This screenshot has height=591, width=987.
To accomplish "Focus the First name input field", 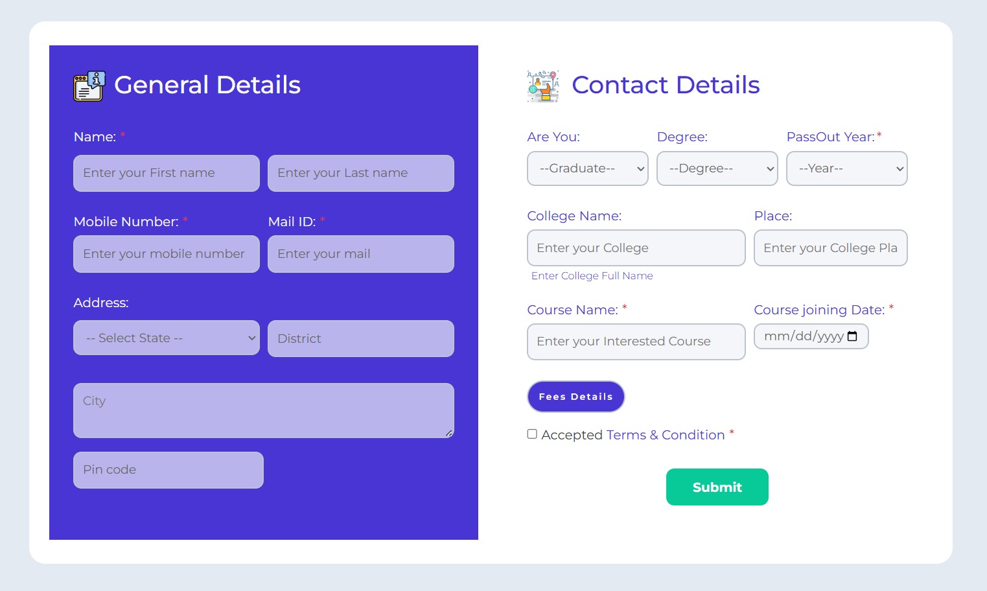I will click(x=167, y=173).
